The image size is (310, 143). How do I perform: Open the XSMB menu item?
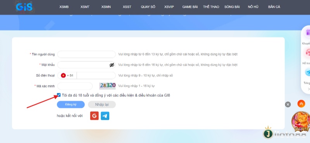pyautogui.click(x=64, y=7)
